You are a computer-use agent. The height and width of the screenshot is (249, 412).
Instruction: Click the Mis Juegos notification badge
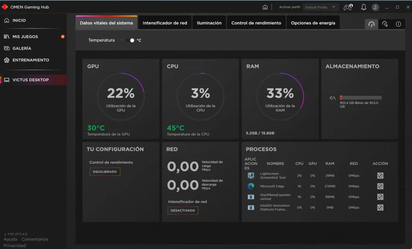coord(62,37)
